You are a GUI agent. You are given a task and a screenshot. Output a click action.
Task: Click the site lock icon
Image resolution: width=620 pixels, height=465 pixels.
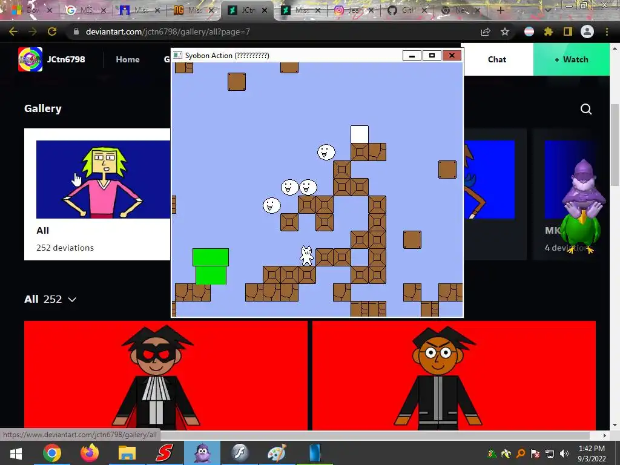[76, 31]
